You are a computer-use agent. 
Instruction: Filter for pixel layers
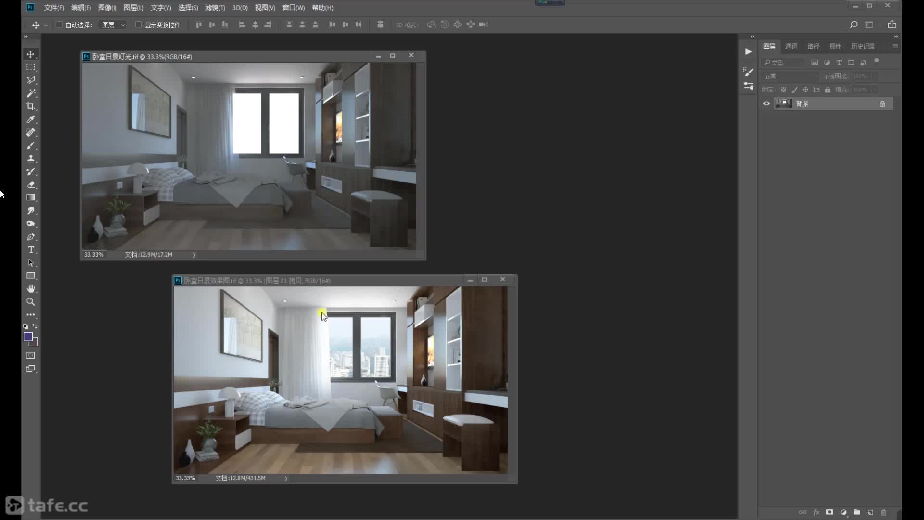point(814,63)
